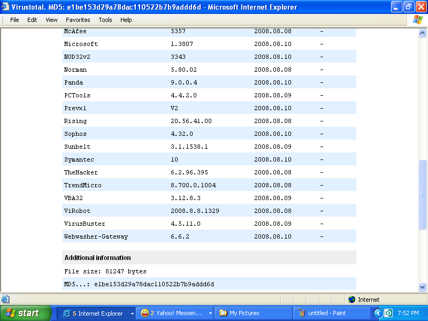Click the MD5 hash value line

pyautogui.click(x=139, y=284)
